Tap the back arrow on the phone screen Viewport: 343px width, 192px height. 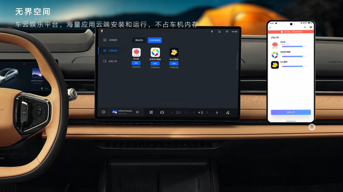point(270,27)
